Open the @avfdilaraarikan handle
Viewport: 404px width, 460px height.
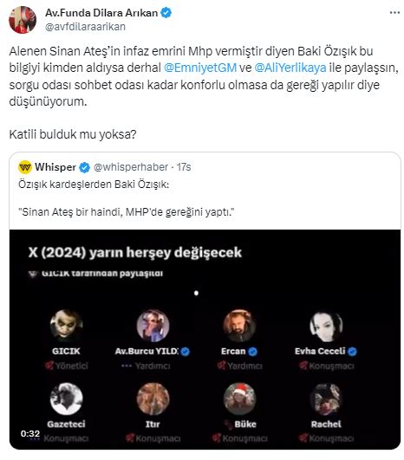pyautogui.click(x=85, y=27)
